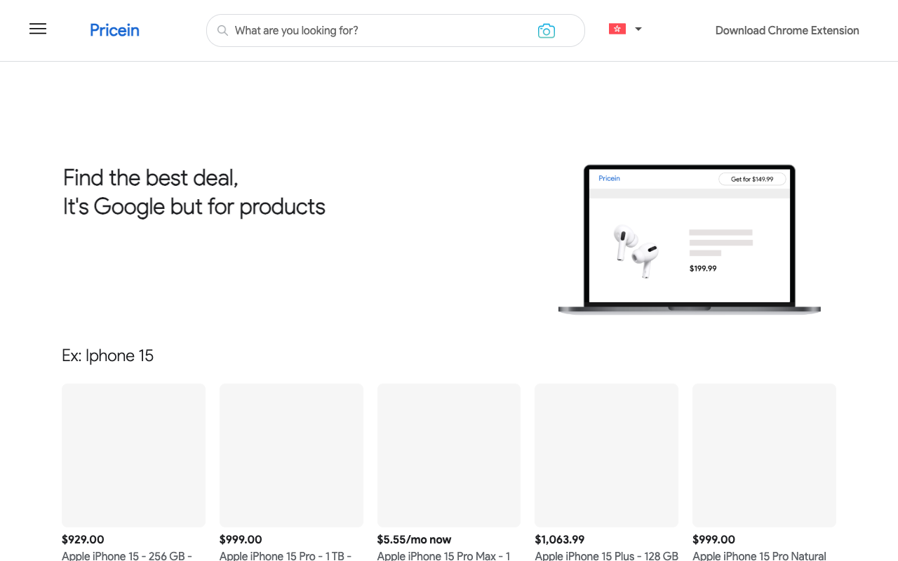The image size is (898, 561).
Task: Click the 'Ex: Iphone 15' heading
Action: 107,356
